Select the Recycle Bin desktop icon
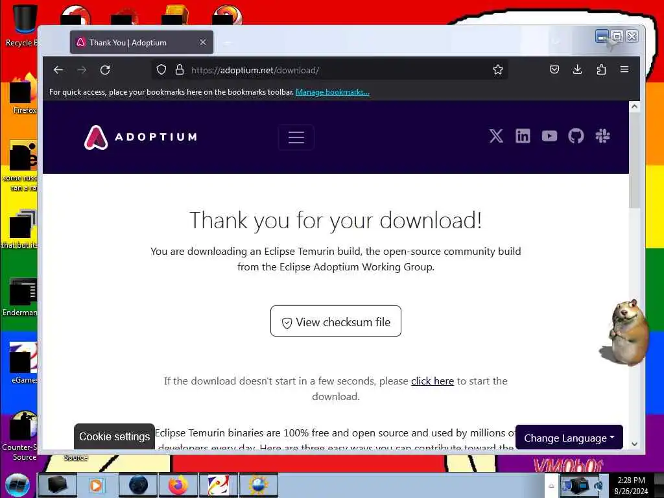This screenshot has width=664, height=498. point(21,26)
